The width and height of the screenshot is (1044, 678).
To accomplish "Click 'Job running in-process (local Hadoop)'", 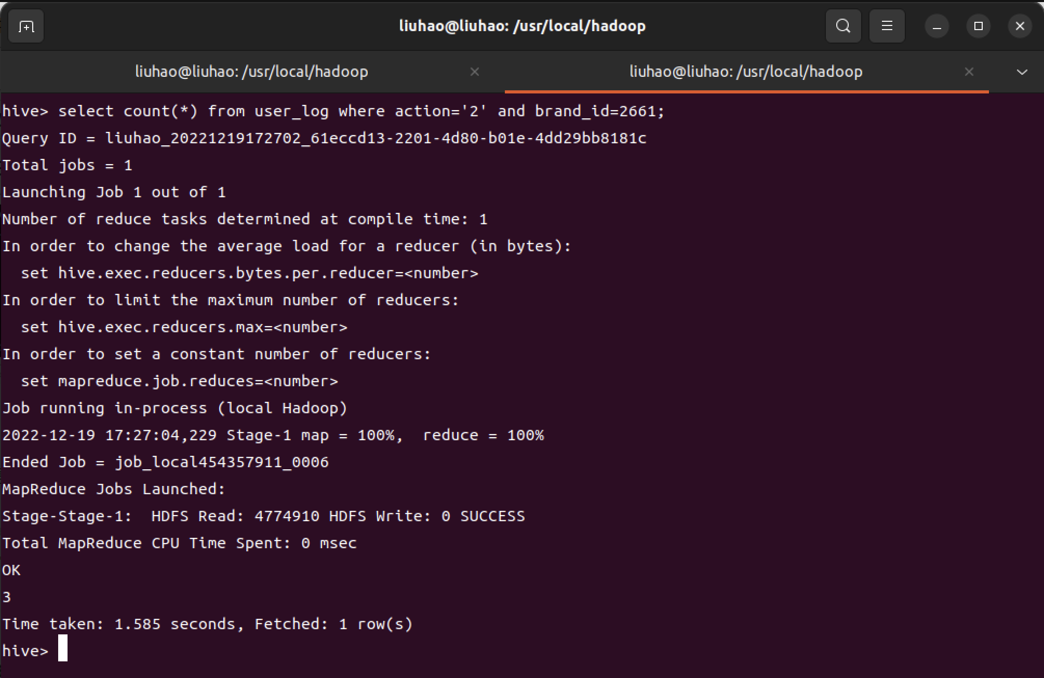I will [x=175, y=408].
